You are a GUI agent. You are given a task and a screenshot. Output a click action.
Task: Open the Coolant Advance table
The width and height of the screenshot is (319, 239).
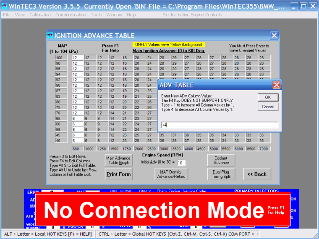click(221, 160)
